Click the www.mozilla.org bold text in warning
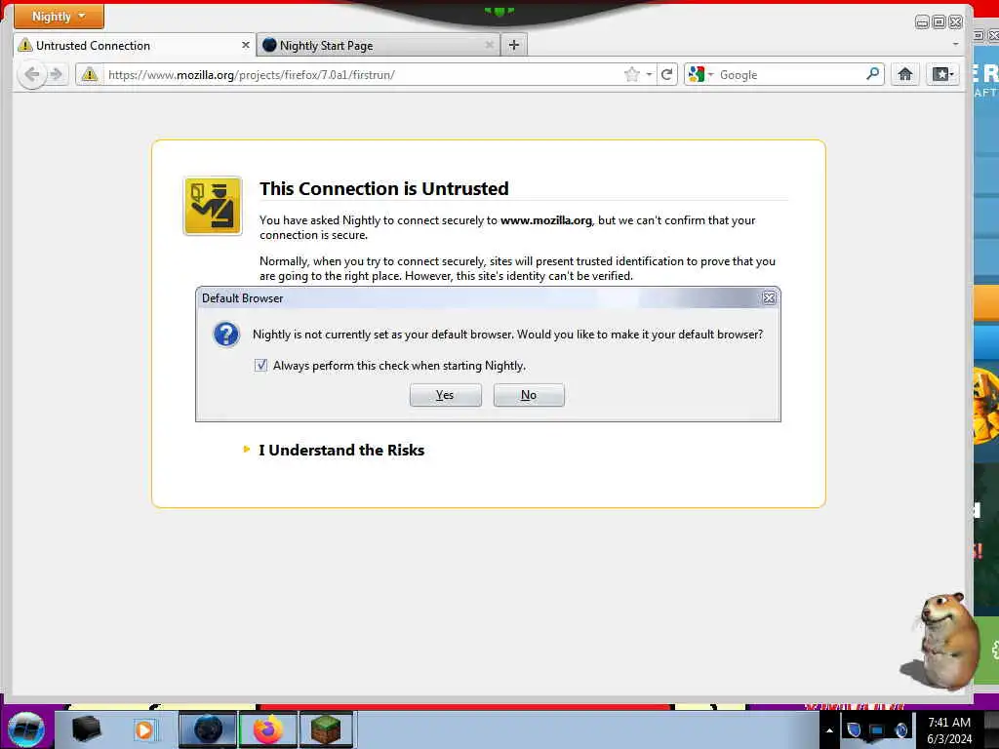Image resolution: width=999 pixels, height=749 pixels. tap(546, 220)
